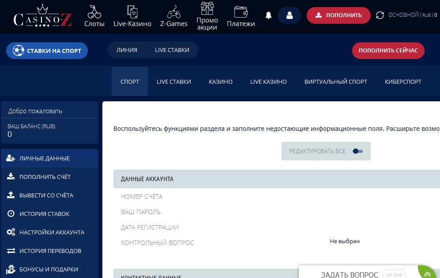Go to Настройки аккаунта
440x278 pixels.
pyautogui.click(x=51, y=232)
